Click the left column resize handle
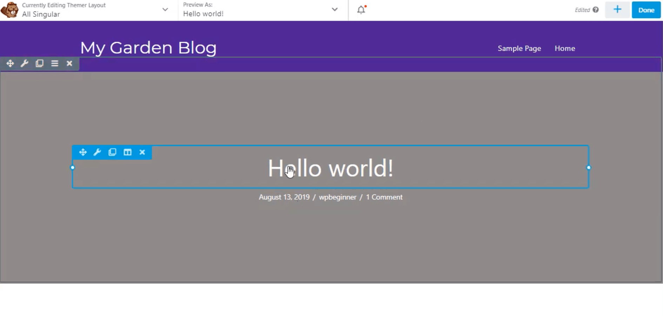 coord(73,167)
